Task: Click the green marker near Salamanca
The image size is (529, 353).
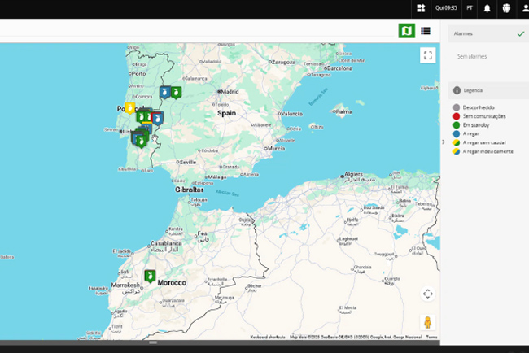Action: click(x=176, y=92)
